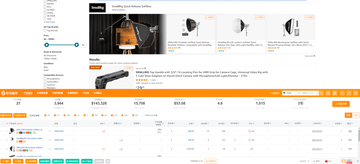
Task: Enable the Top Brands checkbox
Action: [45, 31]
